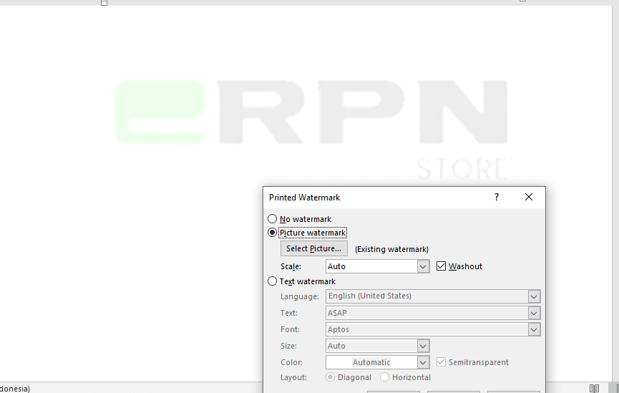Open the Size dropdown arrow

423,346
